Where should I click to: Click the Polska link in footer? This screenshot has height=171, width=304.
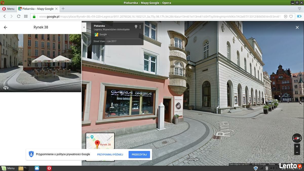[272, 164]
